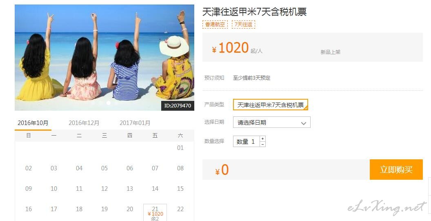Select calendar date 14
Viewport: 431px width, 221px height.
(x=155, y=189)
